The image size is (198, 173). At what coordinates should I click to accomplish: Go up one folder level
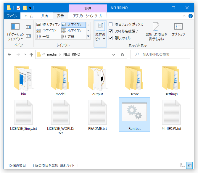pos(31,54)
